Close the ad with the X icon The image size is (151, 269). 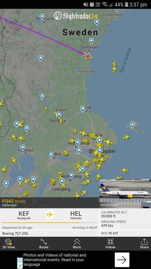[20, 266]
